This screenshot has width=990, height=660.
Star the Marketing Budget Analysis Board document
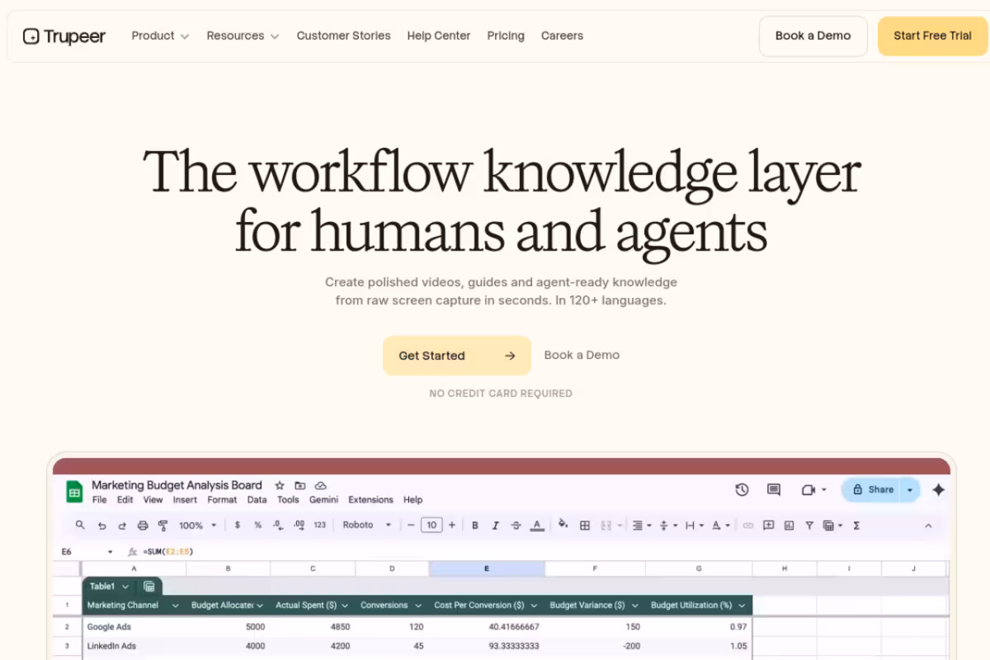tap(280, 486)
